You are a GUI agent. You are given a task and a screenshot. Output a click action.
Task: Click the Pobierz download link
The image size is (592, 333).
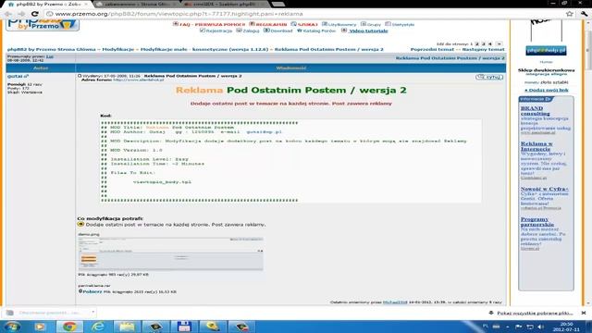tap(92, 292)
